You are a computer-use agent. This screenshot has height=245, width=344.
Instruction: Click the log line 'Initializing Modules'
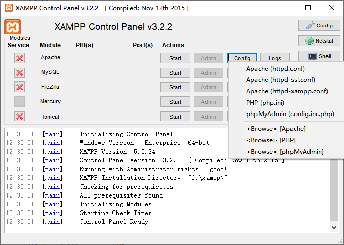[x=115, y=204]
